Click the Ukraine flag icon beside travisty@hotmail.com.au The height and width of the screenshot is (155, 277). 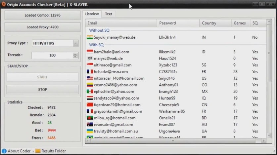click(90, 131)
